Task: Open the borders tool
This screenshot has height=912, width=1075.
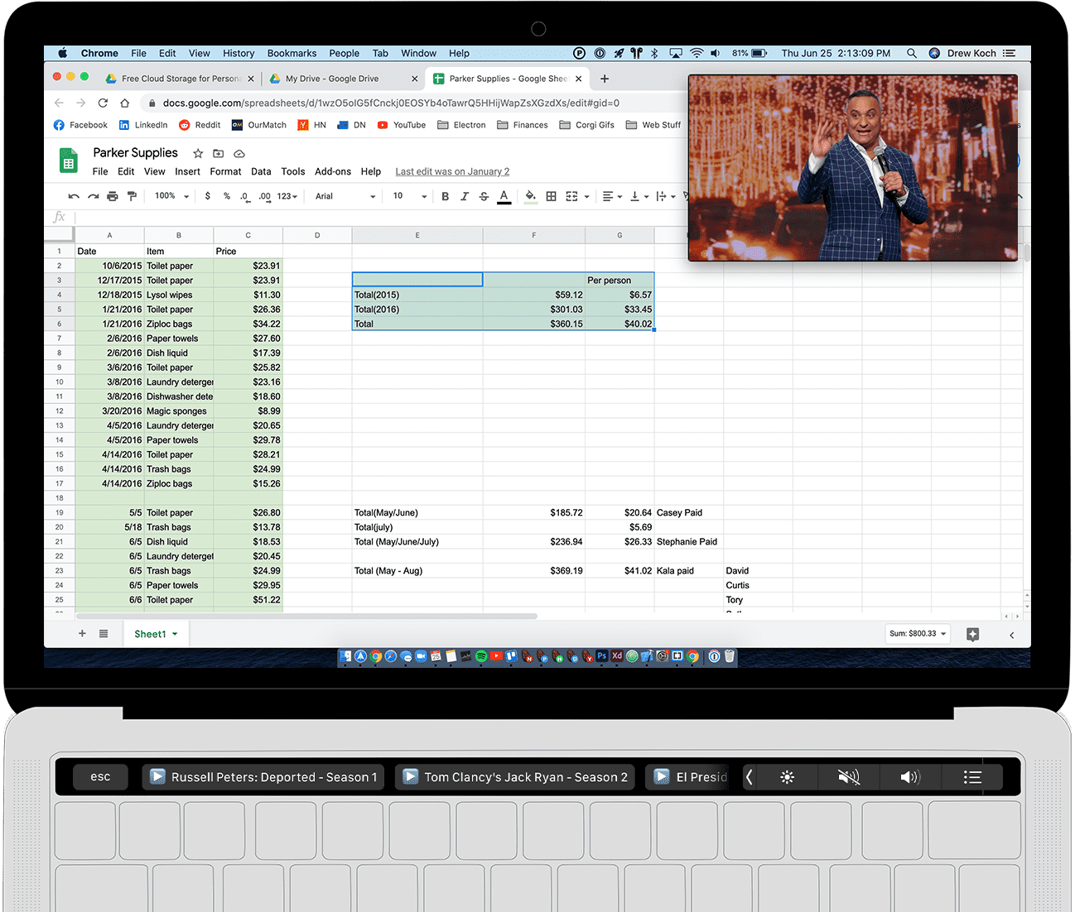Action: point(551,196)
